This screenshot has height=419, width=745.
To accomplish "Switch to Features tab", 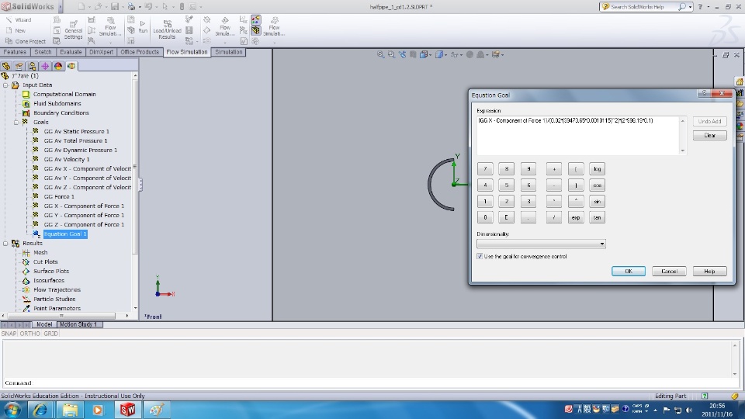I will (16, 52).
